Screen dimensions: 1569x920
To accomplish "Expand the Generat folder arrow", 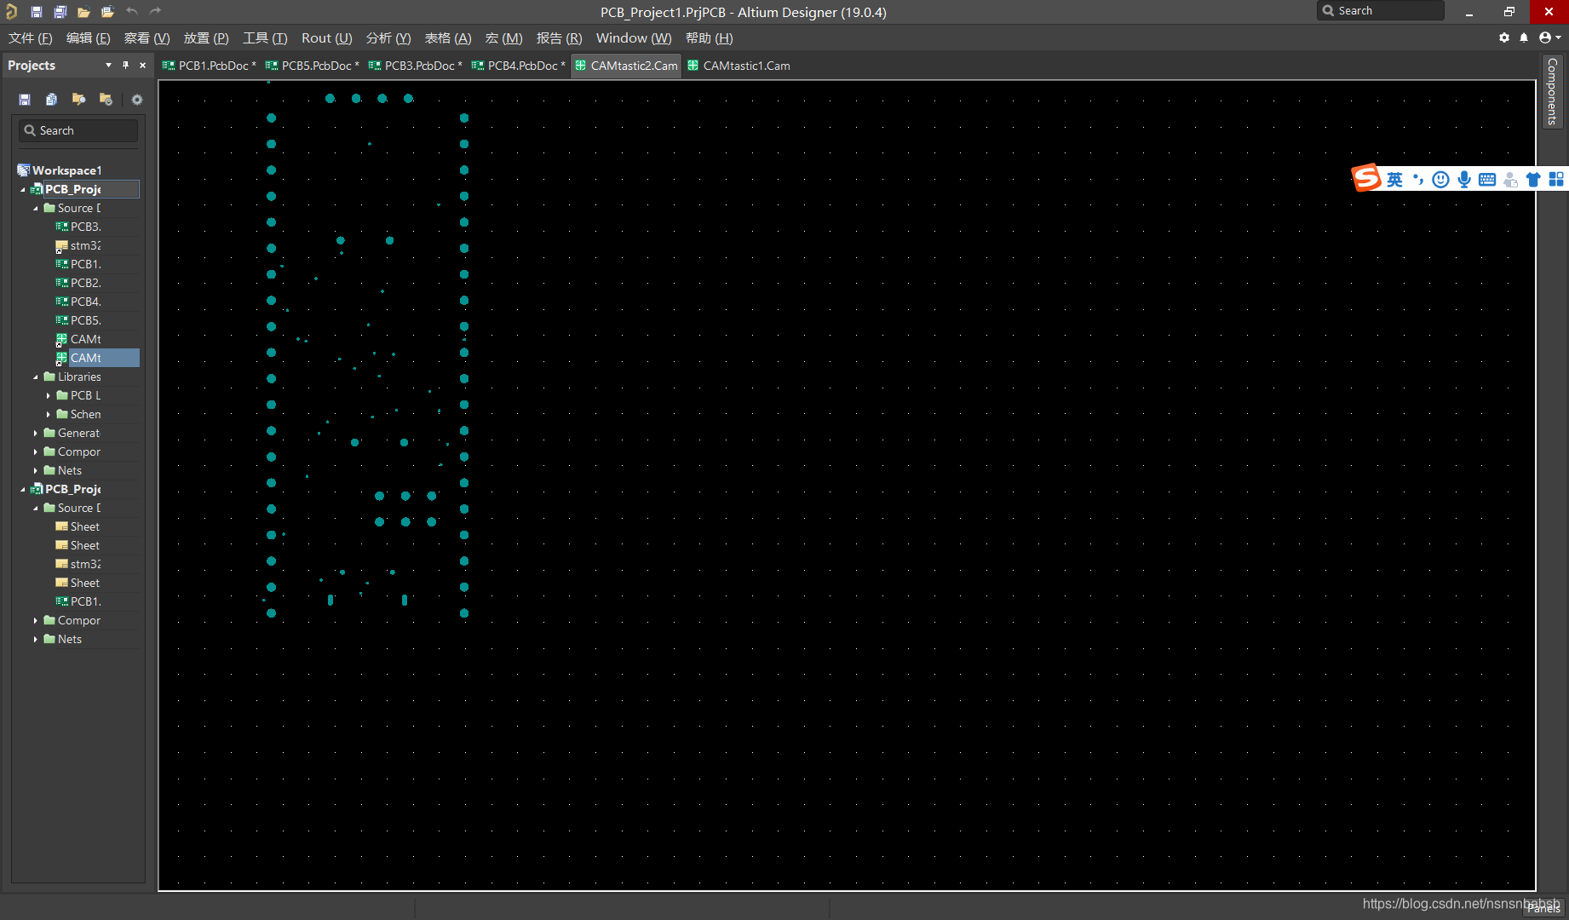I will point(36,433).
